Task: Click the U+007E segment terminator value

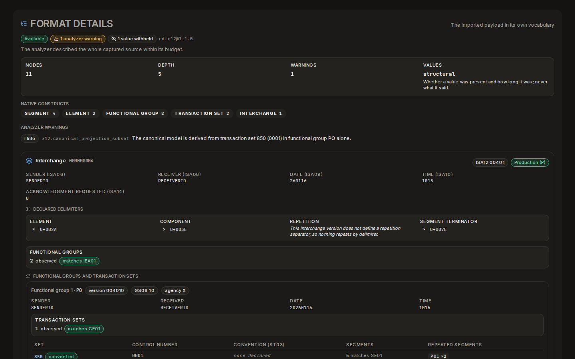Action: coord(438,230)
